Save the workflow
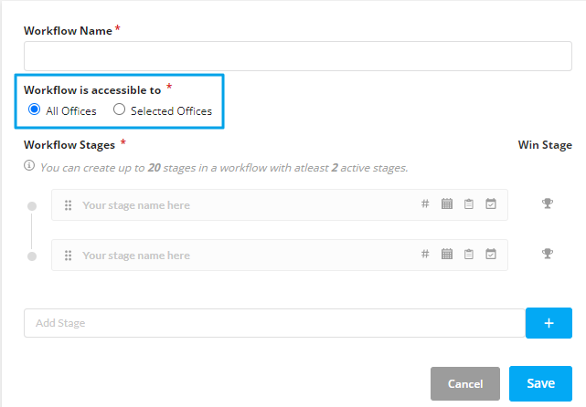Screen dimensions: 586x407 [540, 383]
